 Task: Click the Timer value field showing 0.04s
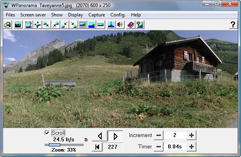pos(175,147)
